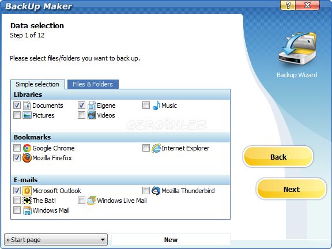Enable the Pictures library checkbox

click(17, 115)
